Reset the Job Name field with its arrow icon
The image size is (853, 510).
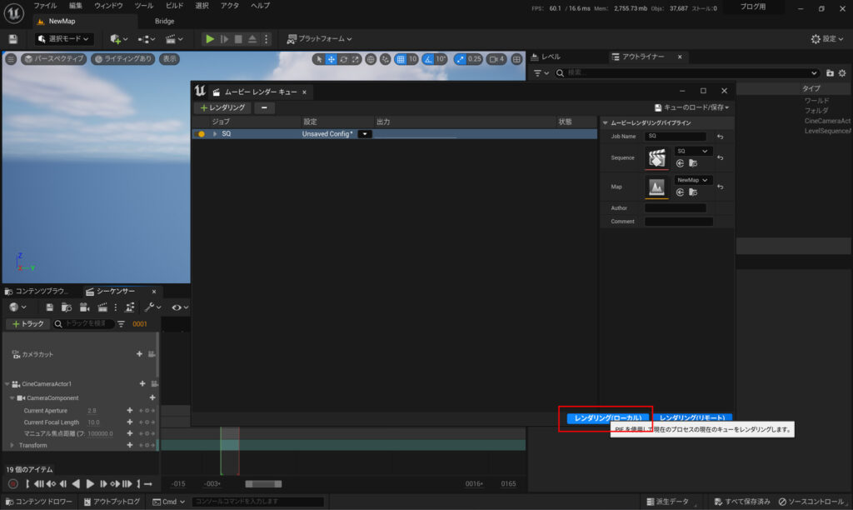(720, 136)
